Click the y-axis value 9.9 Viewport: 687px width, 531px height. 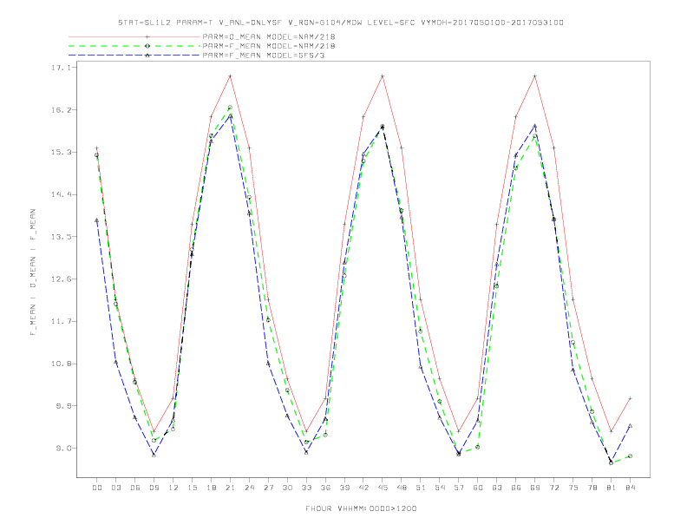point(62,406)
